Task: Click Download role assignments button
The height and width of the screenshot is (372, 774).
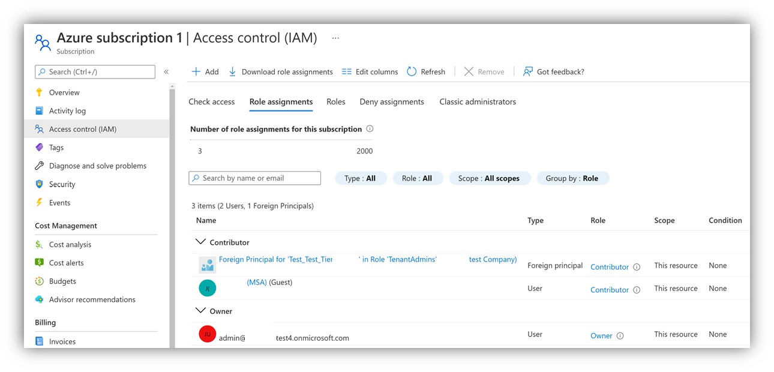Action: pyautogui.click(x=280, y=71)
